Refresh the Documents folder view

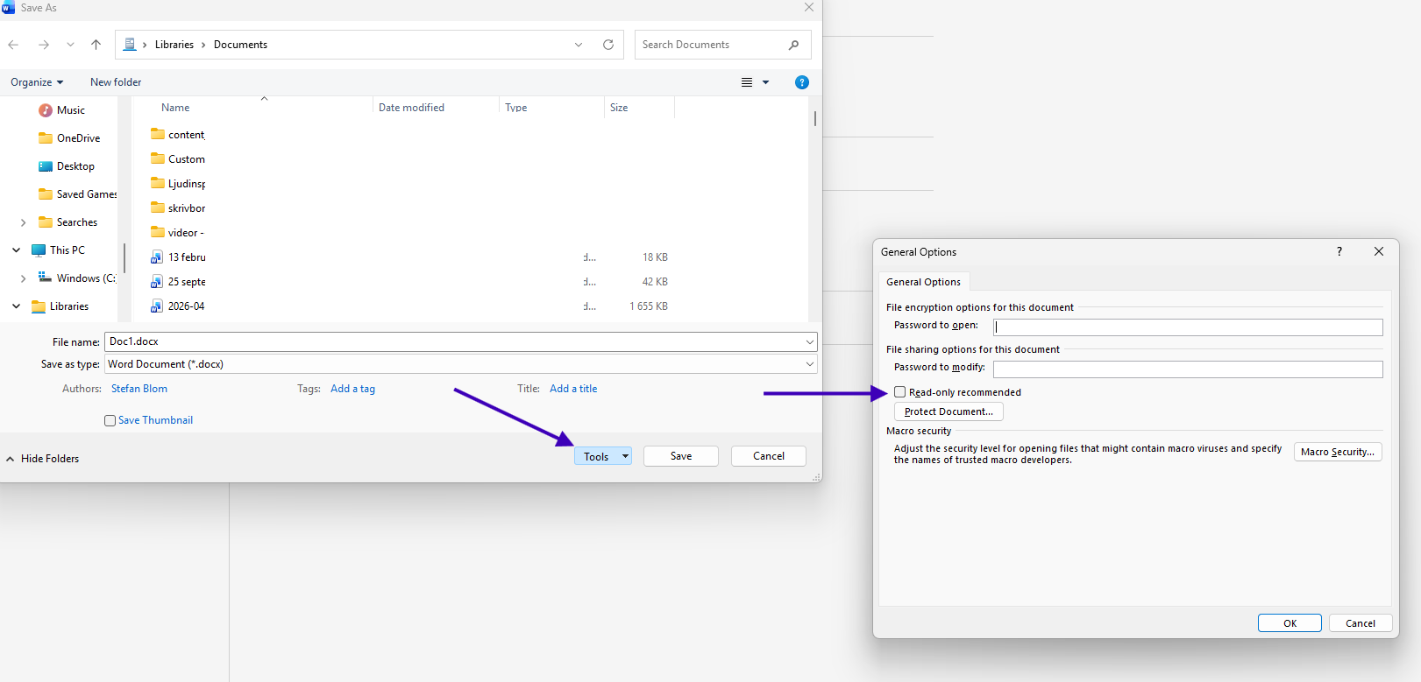pyautogui.click(x=608, y=45)
